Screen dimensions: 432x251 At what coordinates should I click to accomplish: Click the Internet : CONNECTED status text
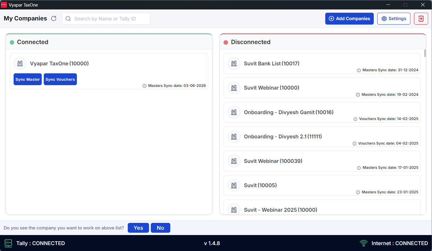pos(400,243)
